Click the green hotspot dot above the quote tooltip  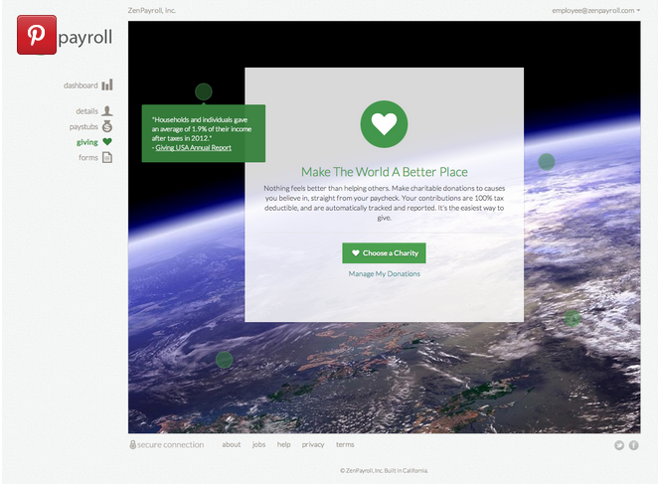tap(204, 92)
